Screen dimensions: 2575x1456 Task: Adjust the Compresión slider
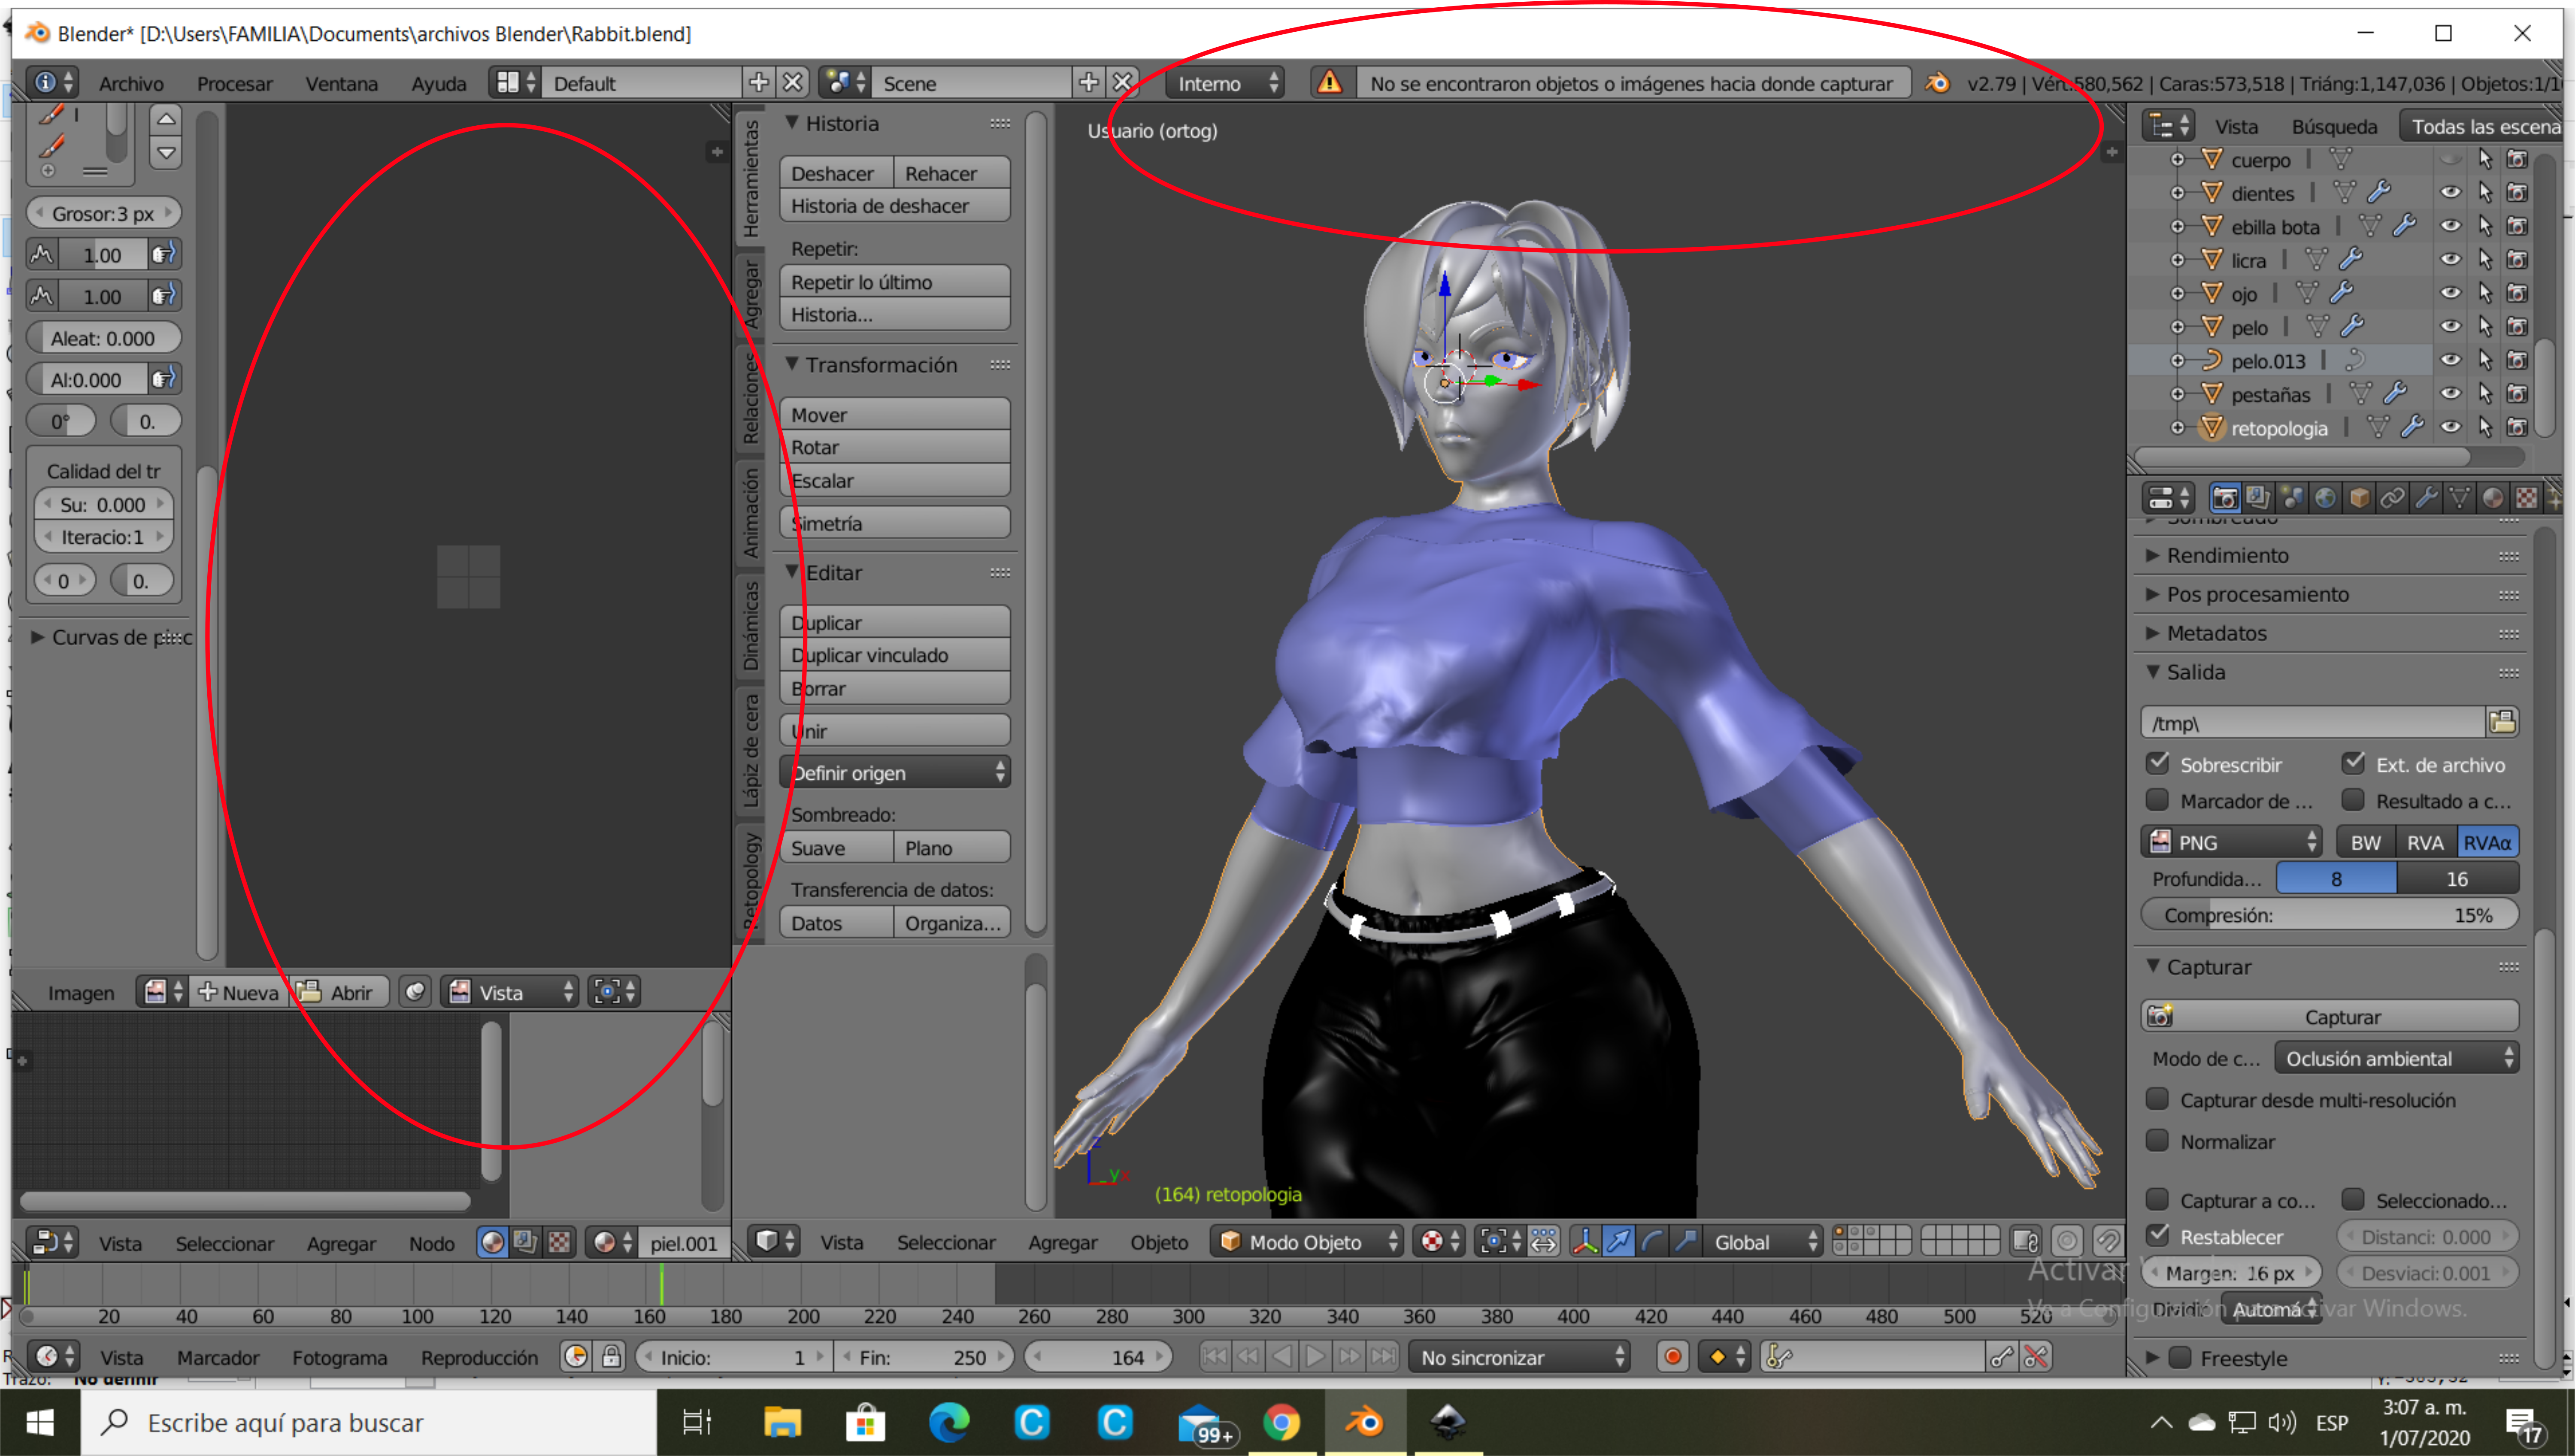2329,915
